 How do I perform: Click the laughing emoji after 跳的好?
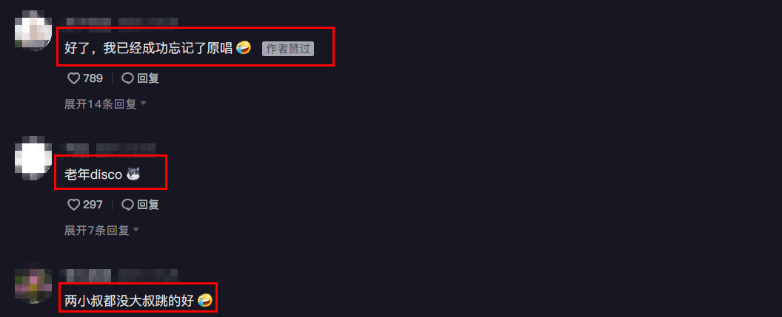coord(205,300)
